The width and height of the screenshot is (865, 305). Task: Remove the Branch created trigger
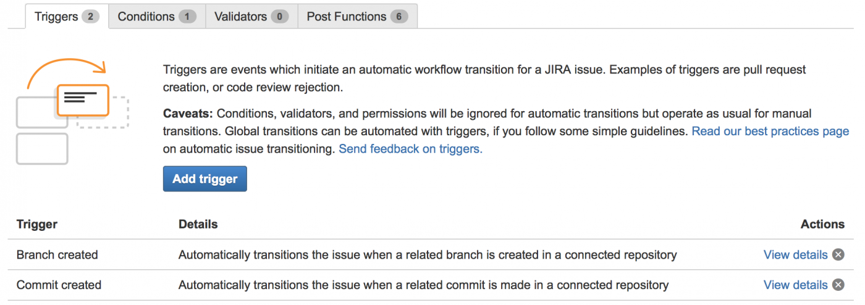click(838, 255)
